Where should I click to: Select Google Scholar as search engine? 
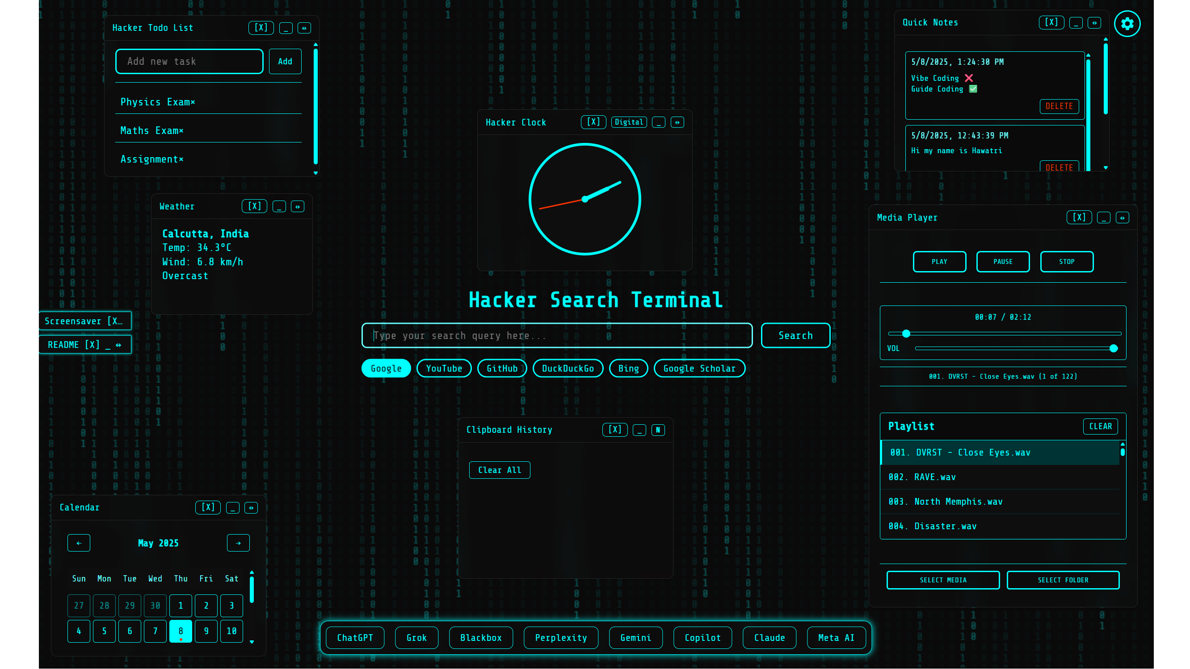tap(700, 369)
